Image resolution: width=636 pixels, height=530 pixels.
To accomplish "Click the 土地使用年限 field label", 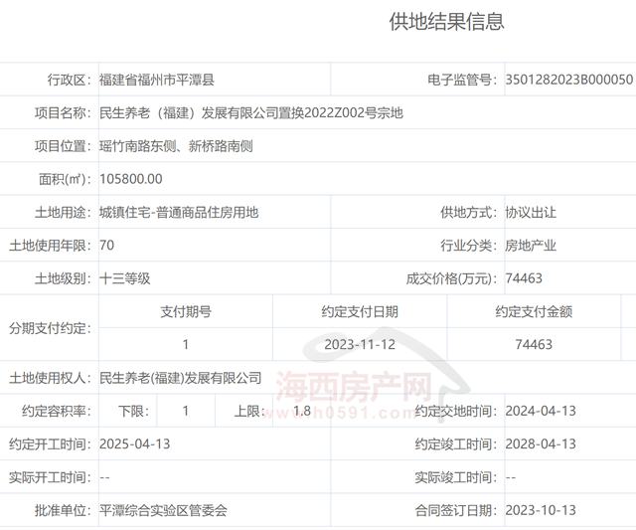I will [x=51, y=246].
